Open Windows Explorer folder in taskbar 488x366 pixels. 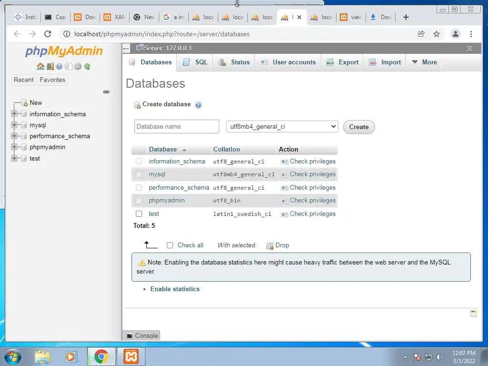(x=42, y=356)
